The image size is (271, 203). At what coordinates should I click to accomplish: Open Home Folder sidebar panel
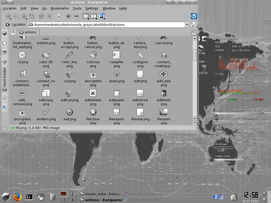pyautogui.click(x=4, y=53)
